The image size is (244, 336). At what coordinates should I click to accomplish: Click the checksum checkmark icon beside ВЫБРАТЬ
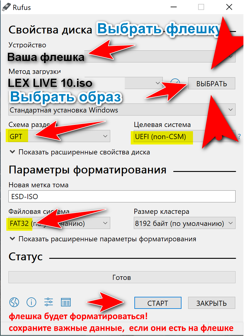point(175,83)
